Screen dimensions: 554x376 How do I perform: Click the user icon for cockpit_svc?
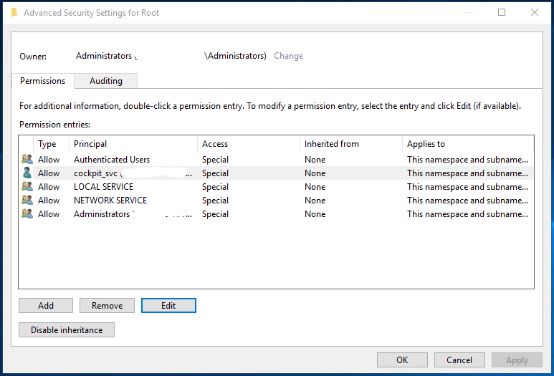click(x=27, y=173)
